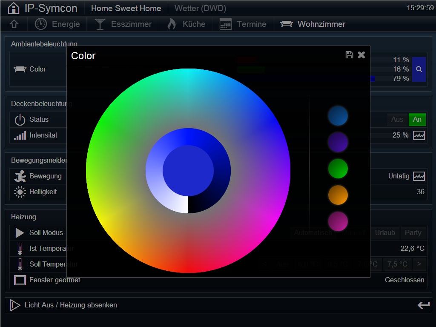Open the Wetter (DWD) page
This screenshot has height=327, width=436.
tap(200, 9)
